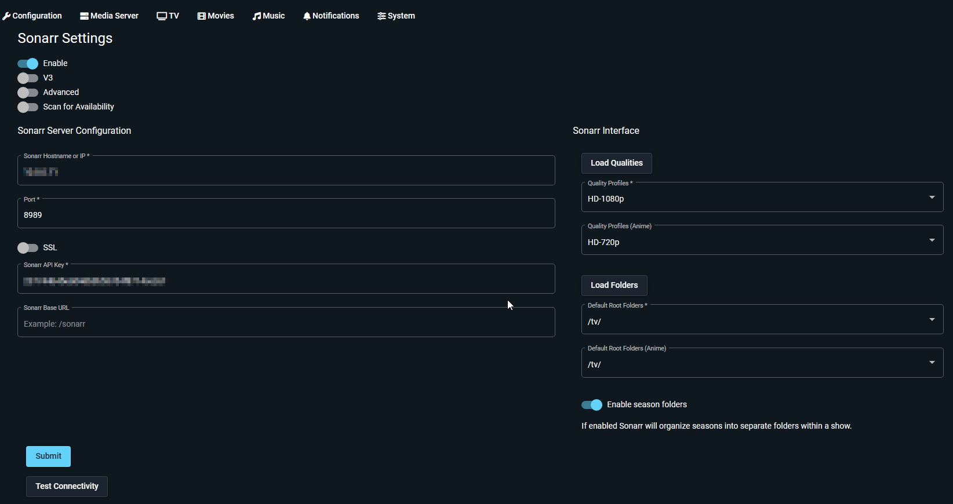Click the Submit button

48,456
